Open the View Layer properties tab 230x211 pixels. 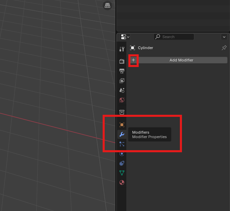point(122,81)
